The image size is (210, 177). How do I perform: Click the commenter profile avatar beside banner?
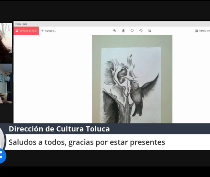tap(2, 139)
